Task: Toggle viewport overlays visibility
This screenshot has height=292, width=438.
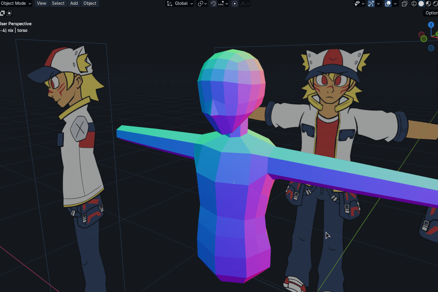Action: click(388, 4)
